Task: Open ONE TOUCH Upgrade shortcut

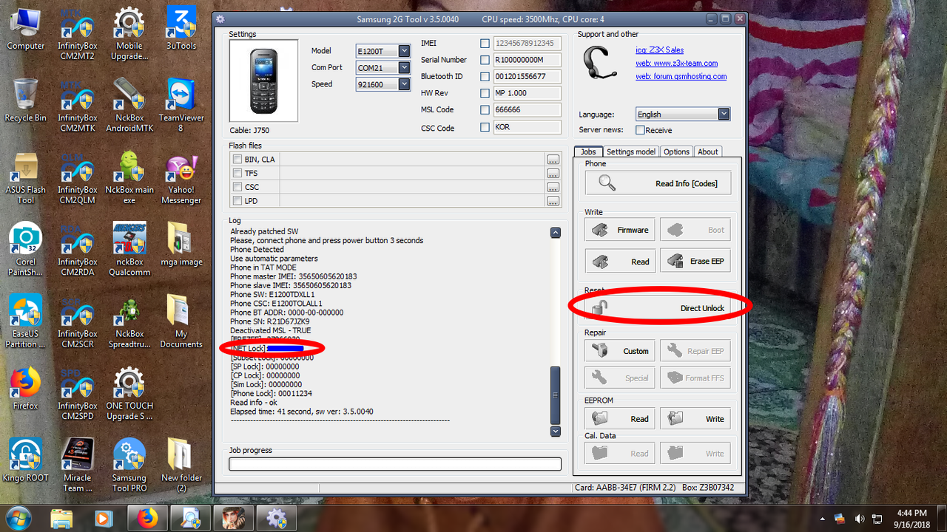Action: 129,394
